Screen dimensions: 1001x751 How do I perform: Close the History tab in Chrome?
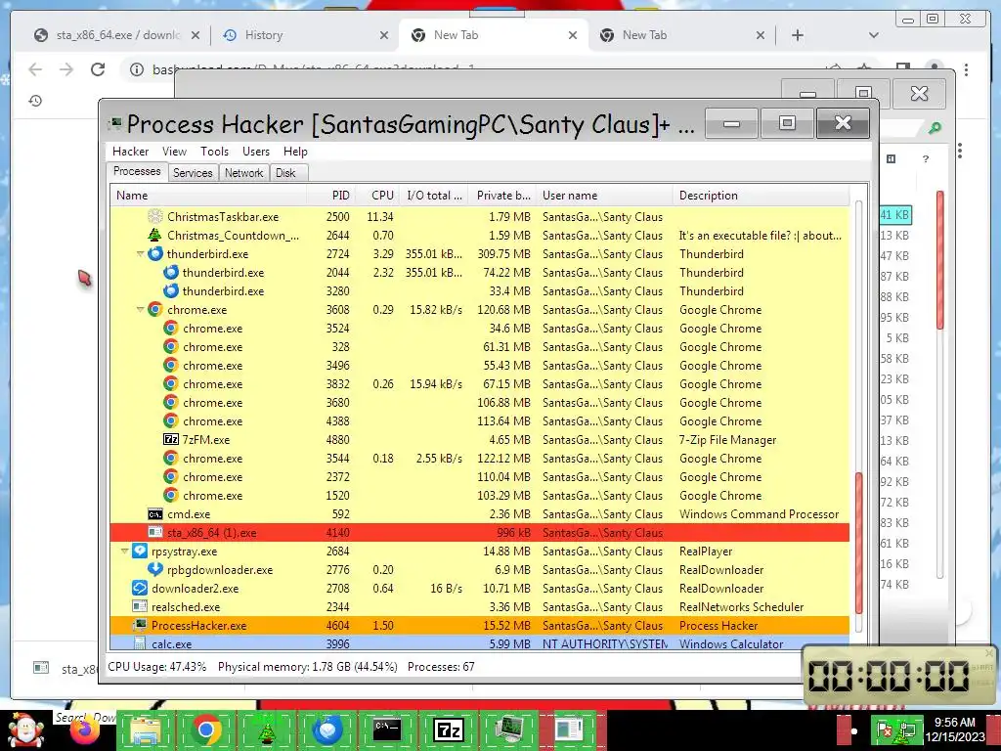pos(383,35)
